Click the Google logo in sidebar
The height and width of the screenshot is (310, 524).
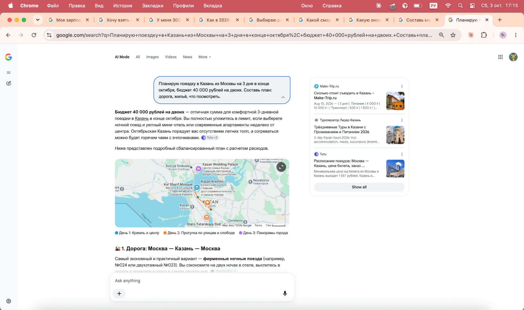[x=8, y=57]
